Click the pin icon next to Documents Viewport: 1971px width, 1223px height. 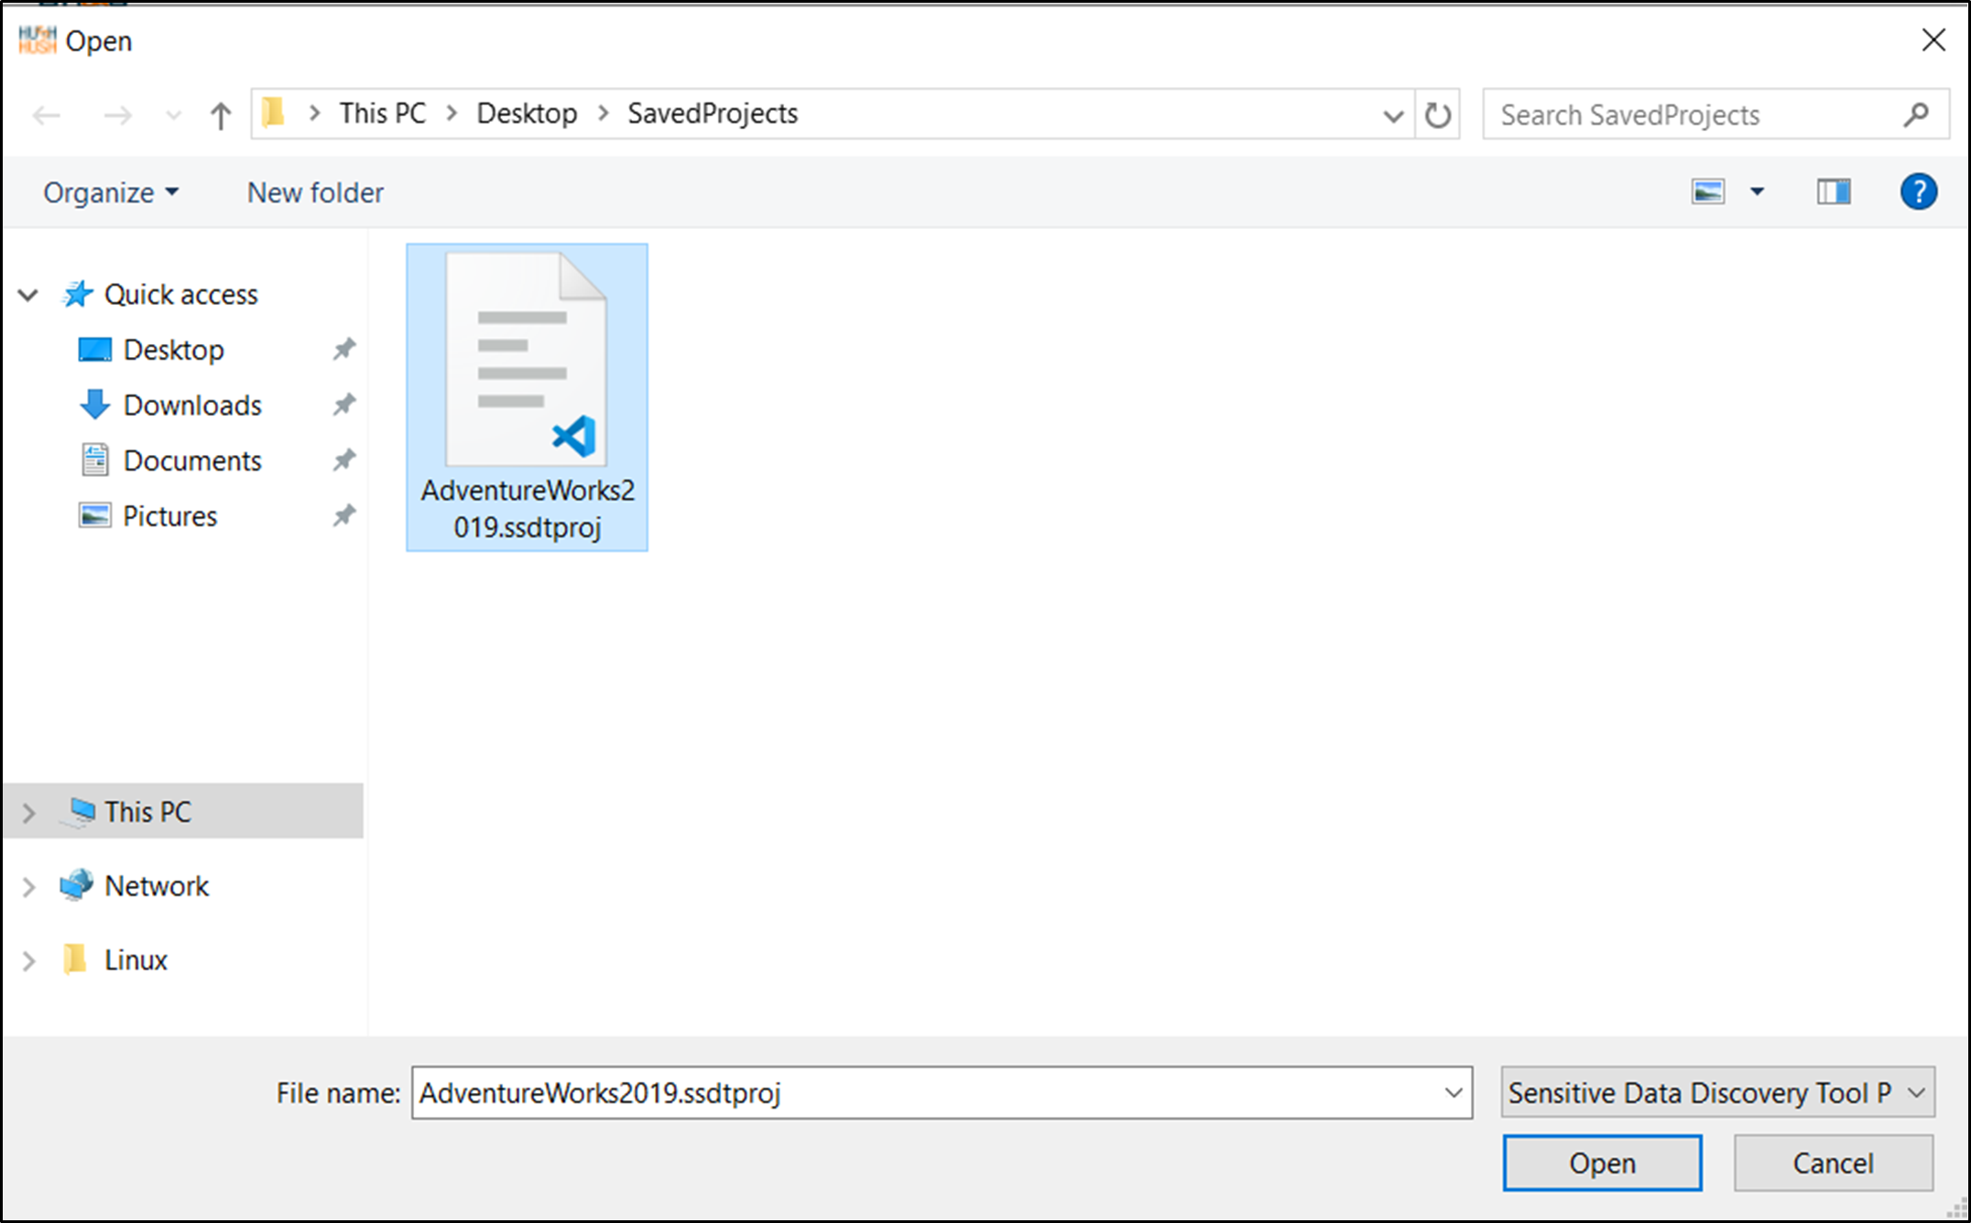click(343, 460)
